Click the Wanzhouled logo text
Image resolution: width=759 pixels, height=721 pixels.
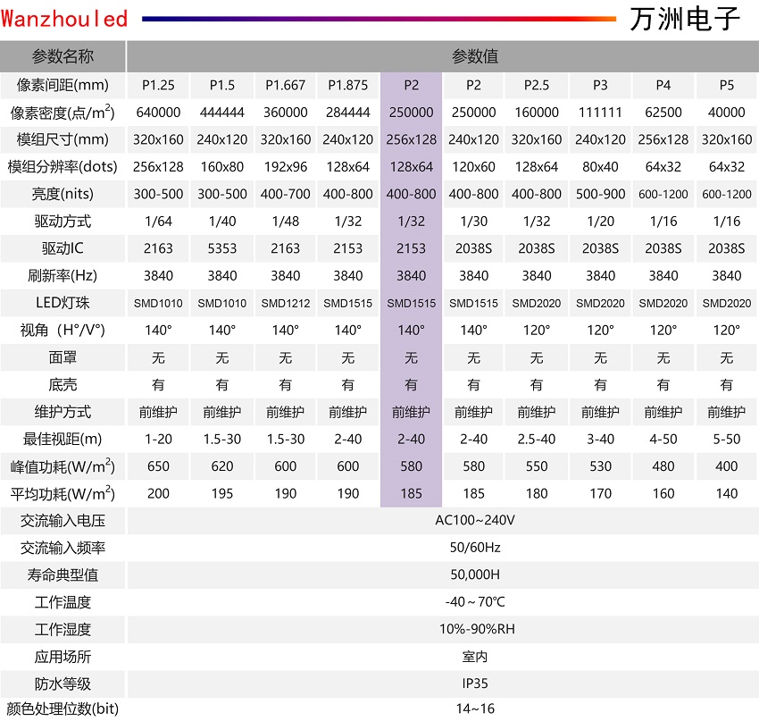click(x=64, y=19)
